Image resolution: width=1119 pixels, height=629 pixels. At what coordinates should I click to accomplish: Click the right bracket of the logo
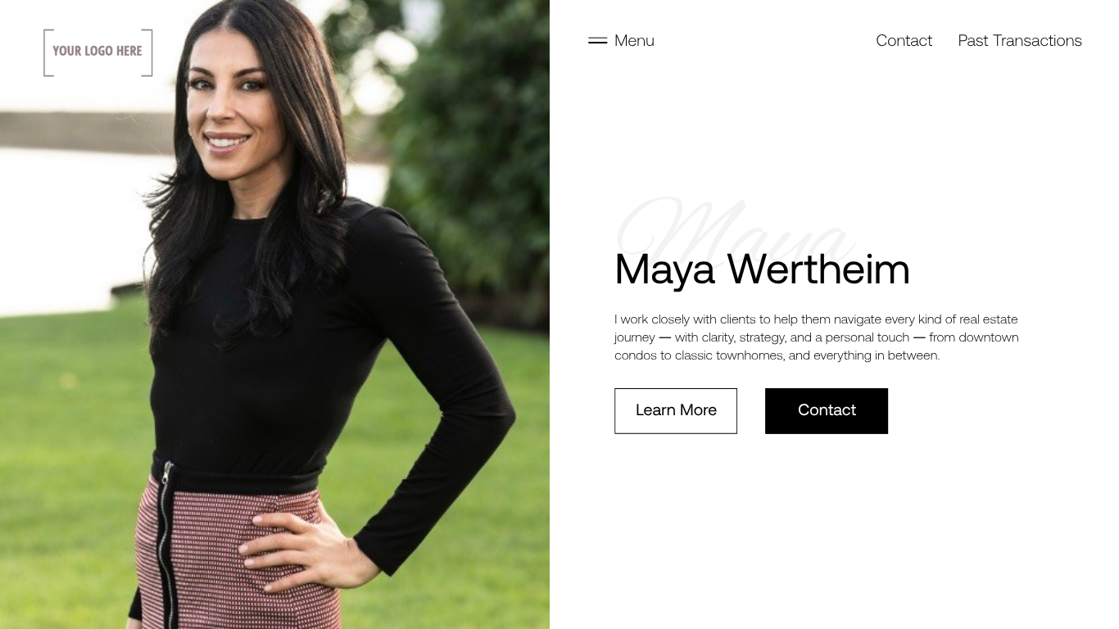point(147,52)
